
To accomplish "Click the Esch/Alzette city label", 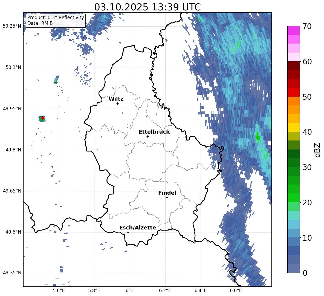I will pos(138,228).
